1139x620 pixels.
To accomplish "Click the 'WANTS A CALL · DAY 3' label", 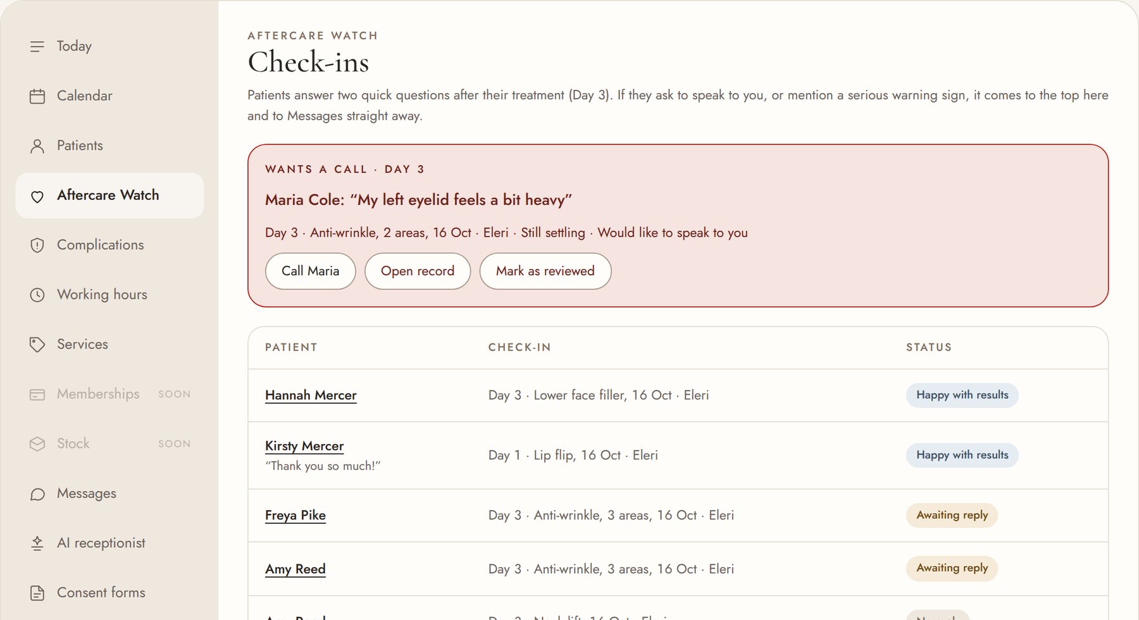I will (x=345, y=170).
